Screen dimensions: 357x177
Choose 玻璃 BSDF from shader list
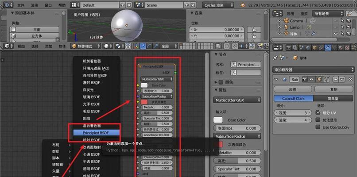coord(91,97)
